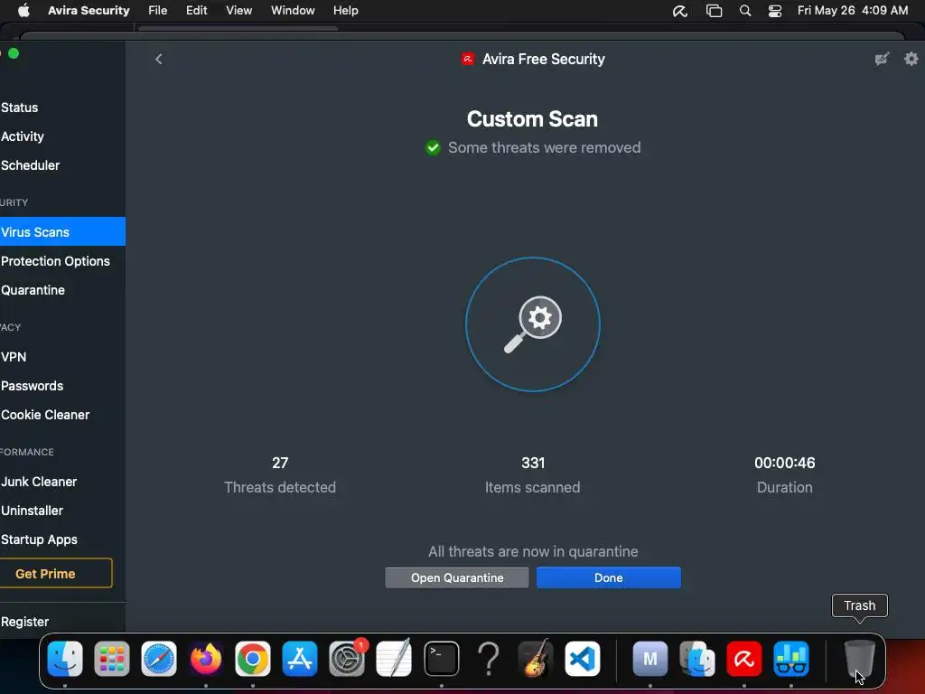Click the '00:00:46' duration value

point(785,463)
